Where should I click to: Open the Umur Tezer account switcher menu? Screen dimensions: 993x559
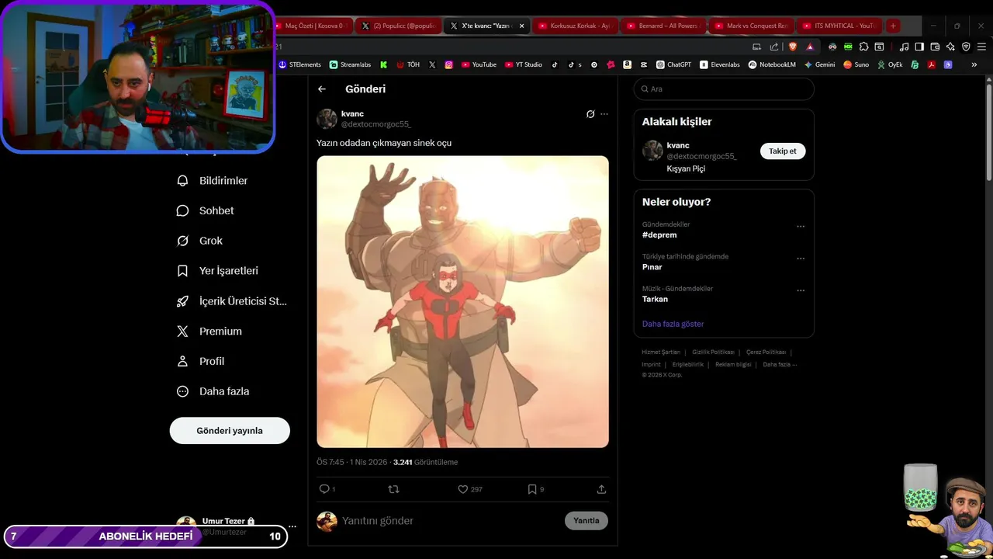292,526
